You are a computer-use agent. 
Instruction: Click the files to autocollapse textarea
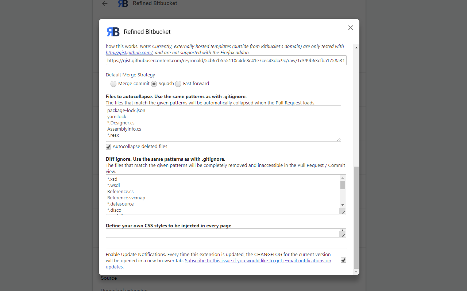point(223,124)
